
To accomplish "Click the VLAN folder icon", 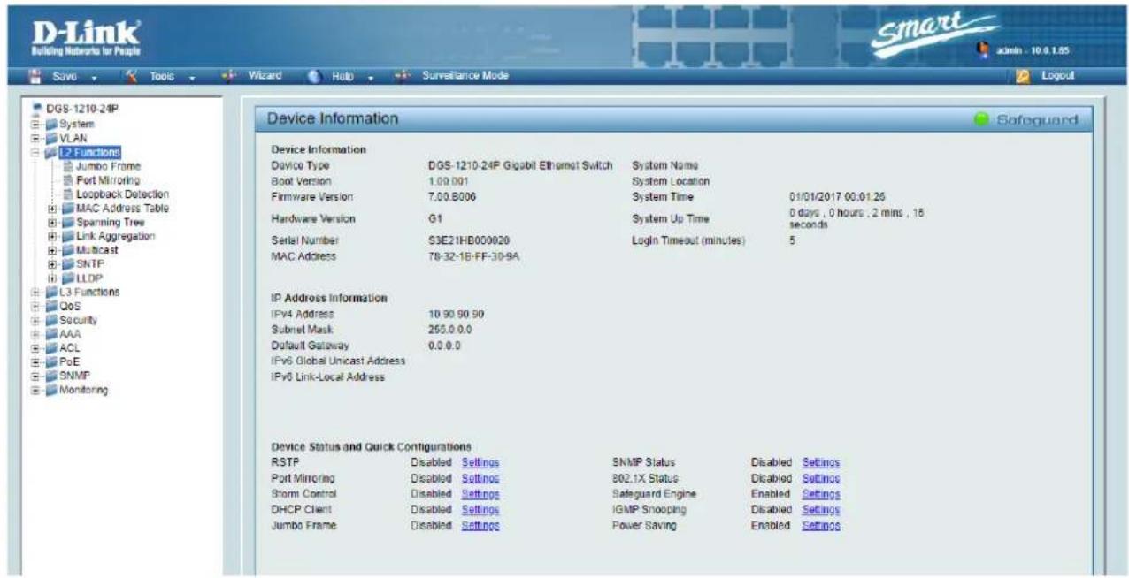I will pos(50,138).
